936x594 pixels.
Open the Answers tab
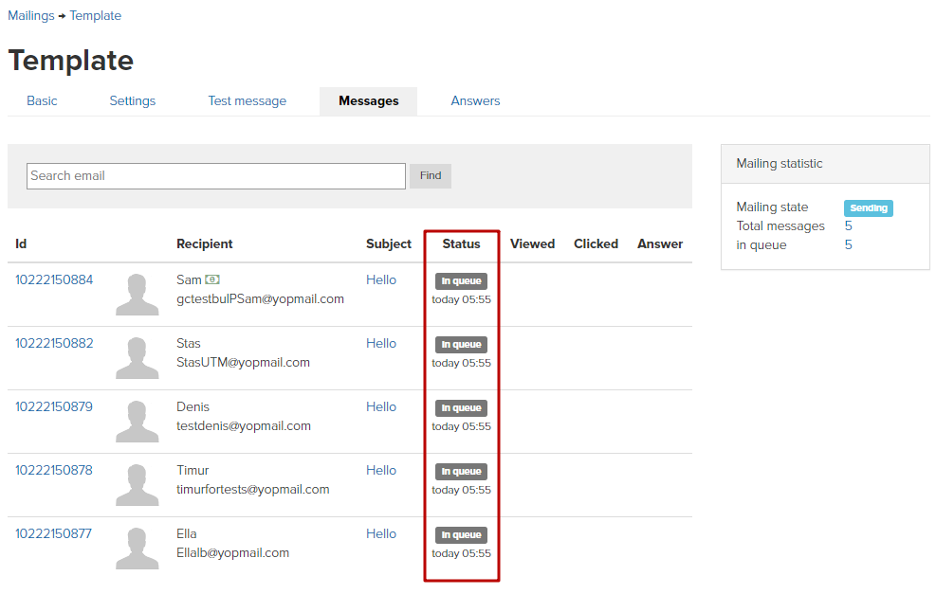(475, 100)
